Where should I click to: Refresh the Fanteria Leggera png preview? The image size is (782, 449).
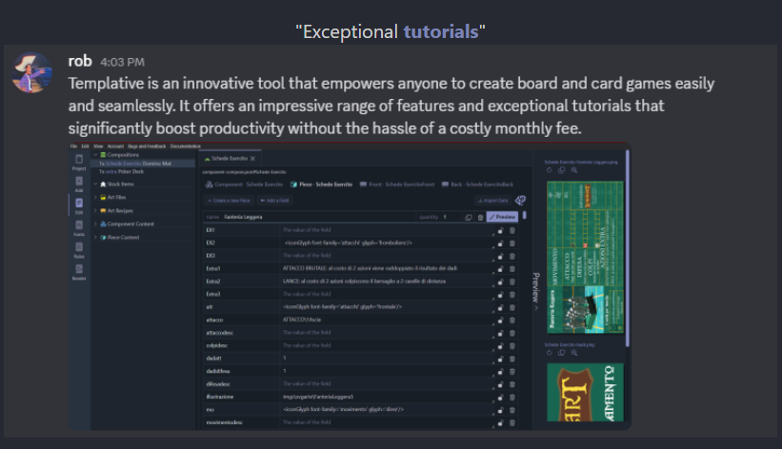(549, 170)
